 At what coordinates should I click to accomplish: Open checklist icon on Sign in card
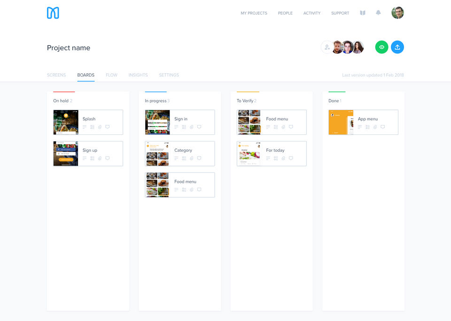click(x=184, y=127)
